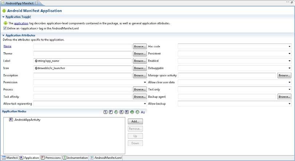The image size is (295, 161).
Task: Open the Has code dropdown
Action: coord(290,46)
